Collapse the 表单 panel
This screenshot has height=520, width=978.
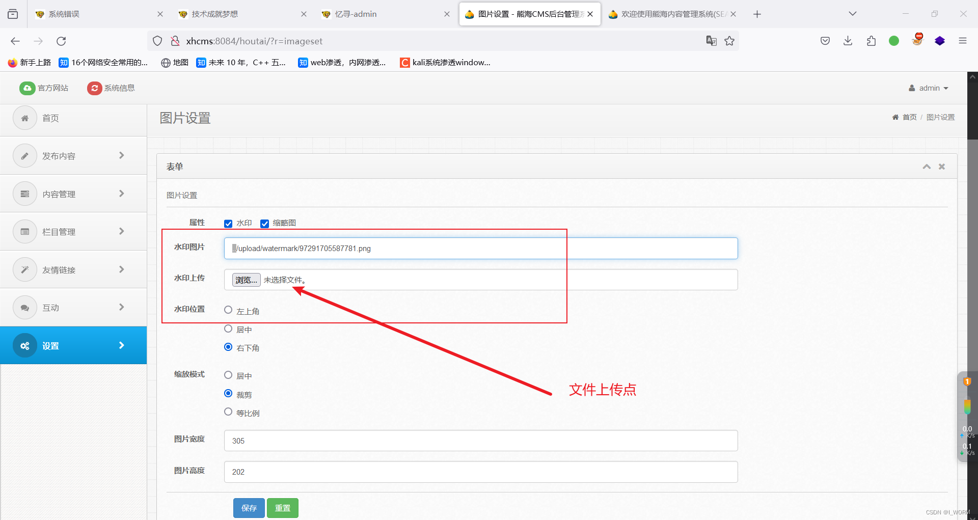point(927,167)
